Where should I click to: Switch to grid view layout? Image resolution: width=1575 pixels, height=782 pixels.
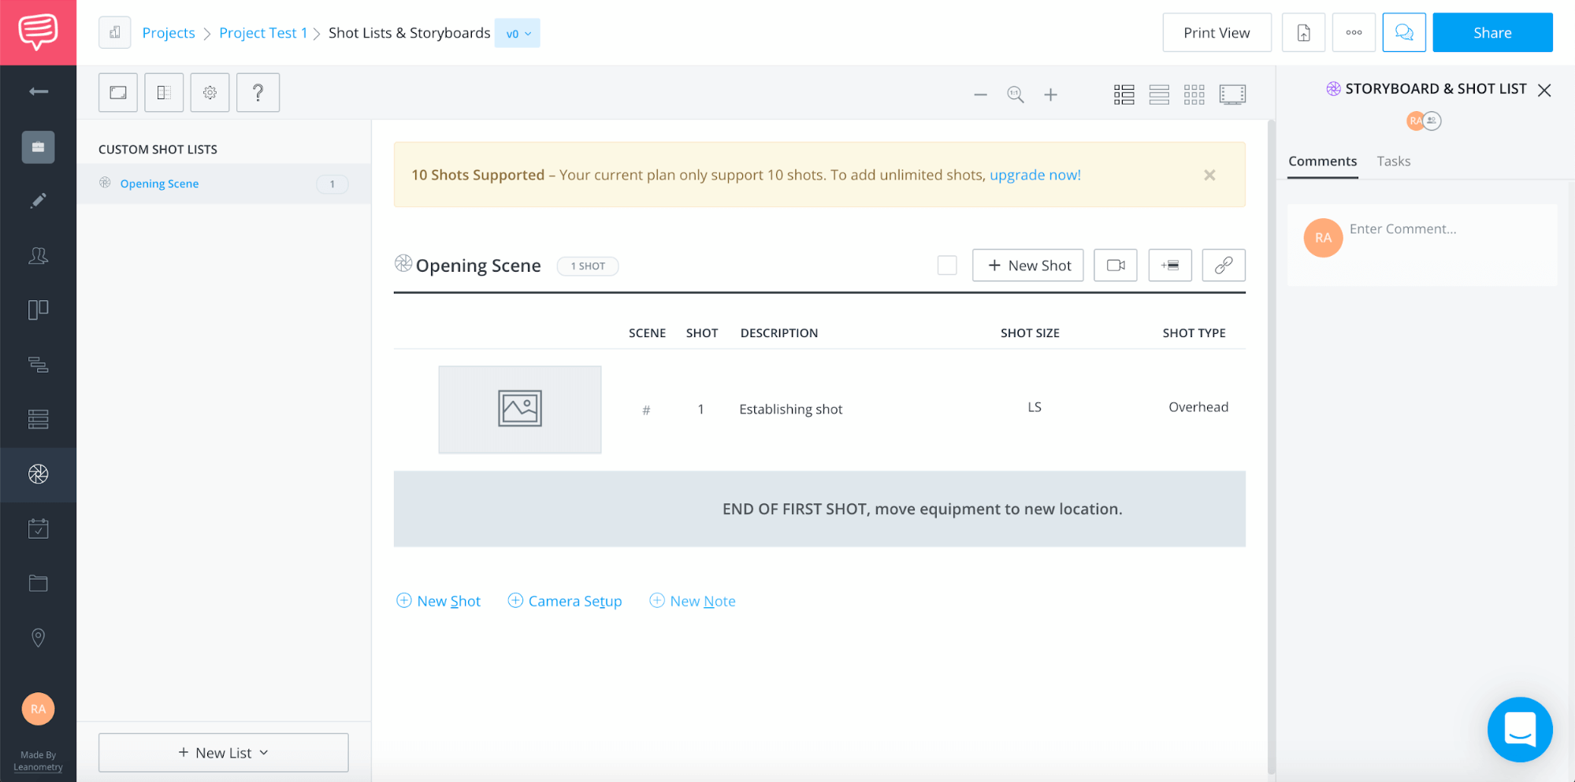pos(1194,95)
